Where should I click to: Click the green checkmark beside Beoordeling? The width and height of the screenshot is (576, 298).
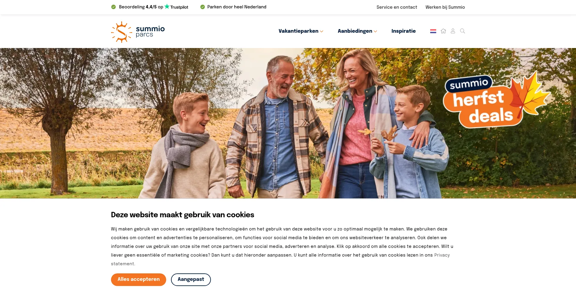pos(113,7)
